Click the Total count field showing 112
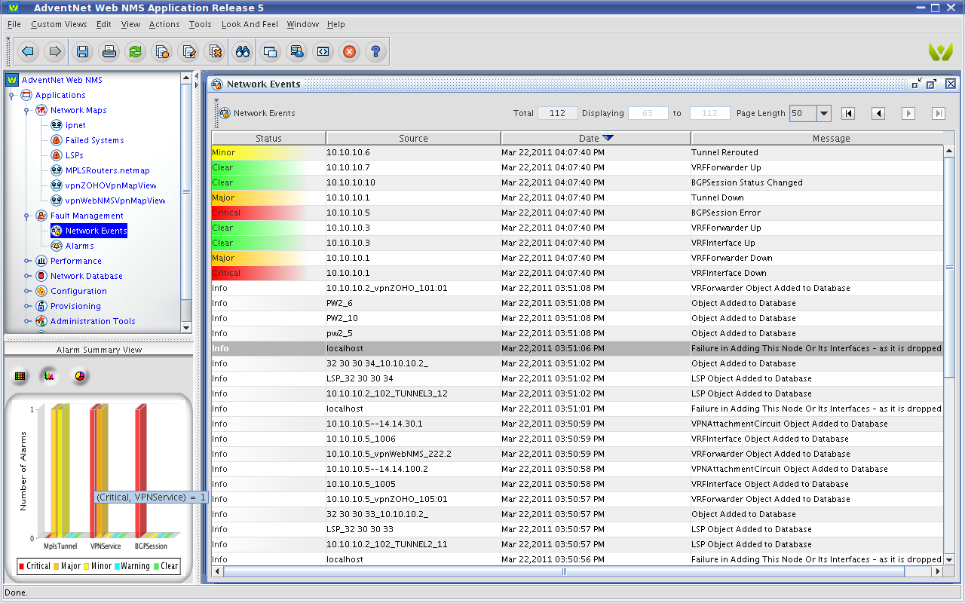This screenshot has height=603, width=965. 558,113
